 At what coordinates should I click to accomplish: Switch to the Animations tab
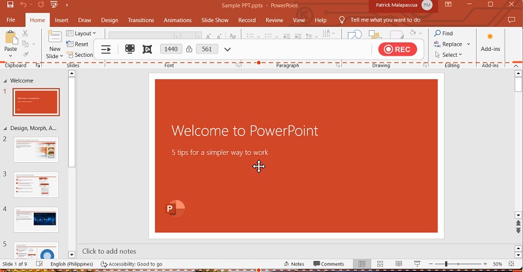[x=177, y=20]
